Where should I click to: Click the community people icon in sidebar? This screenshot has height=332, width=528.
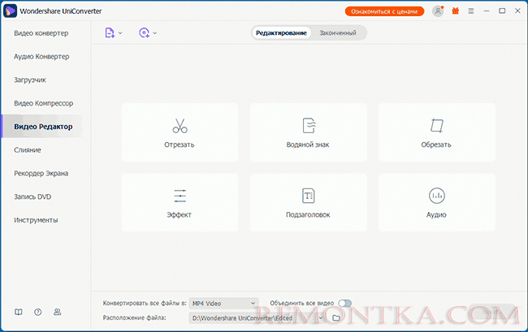tap(57, 313)
